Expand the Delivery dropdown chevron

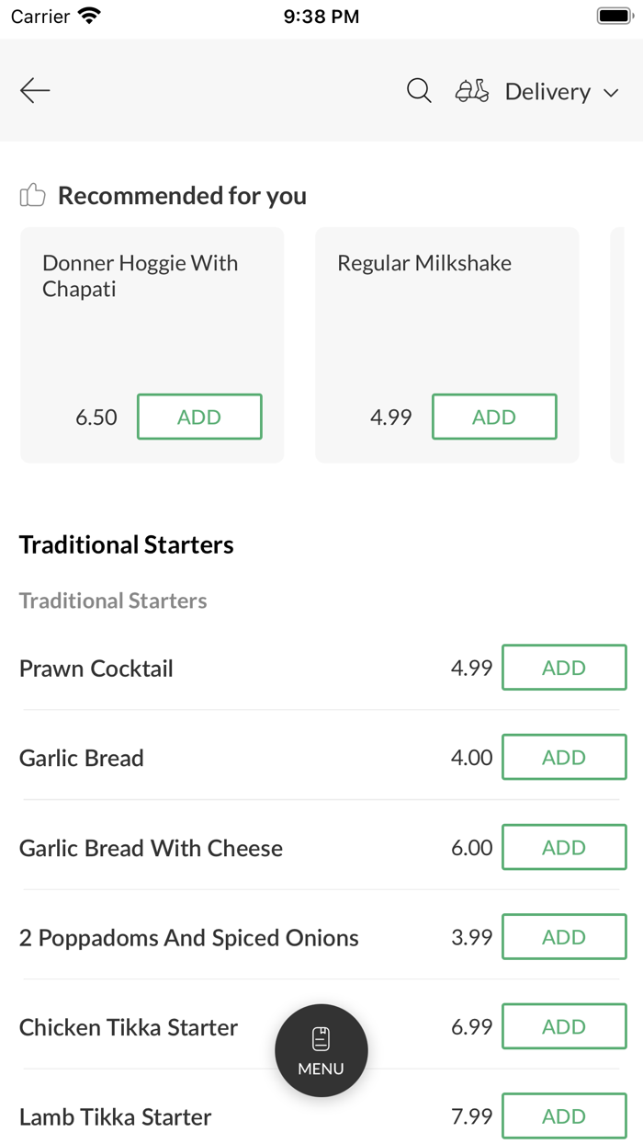[x=611, y=93]
